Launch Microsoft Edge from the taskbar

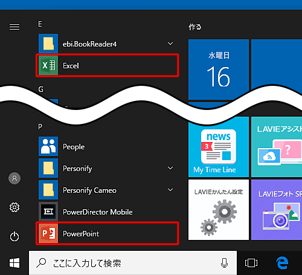(282, 263)
